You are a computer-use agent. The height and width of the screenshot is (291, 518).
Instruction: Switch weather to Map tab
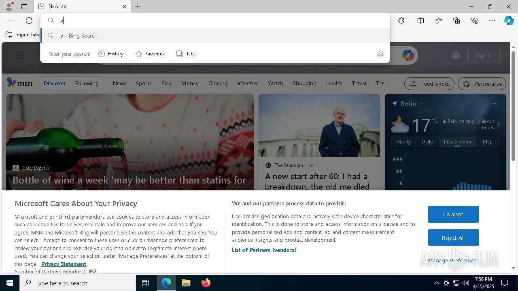pyautogui.click(x=488, y=142)
